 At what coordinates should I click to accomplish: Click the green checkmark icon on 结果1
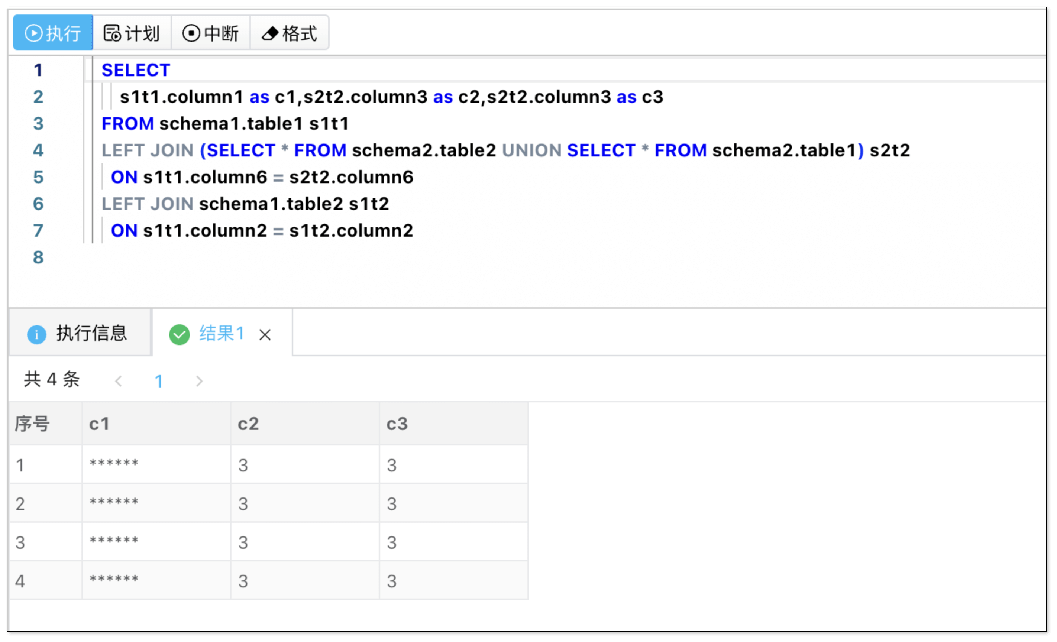[179, 334]
